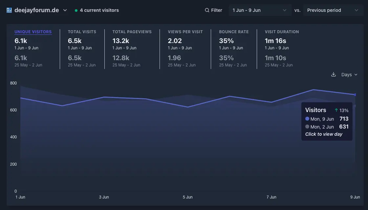Click the deejayforum.de site favicon

[x=9, y=10]
